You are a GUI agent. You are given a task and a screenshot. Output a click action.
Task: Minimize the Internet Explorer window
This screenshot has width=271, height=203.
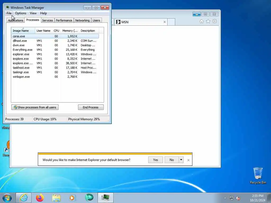(x=197, y=14)
